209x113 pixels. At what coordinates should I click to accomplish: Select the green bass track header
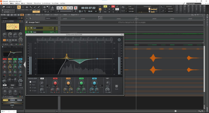pos(42,32)
